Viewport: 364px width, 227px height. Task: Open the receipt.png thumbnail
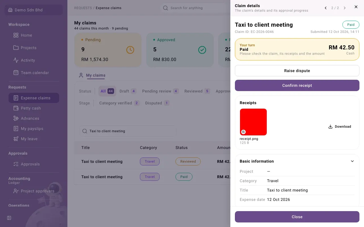click(253, 122)
